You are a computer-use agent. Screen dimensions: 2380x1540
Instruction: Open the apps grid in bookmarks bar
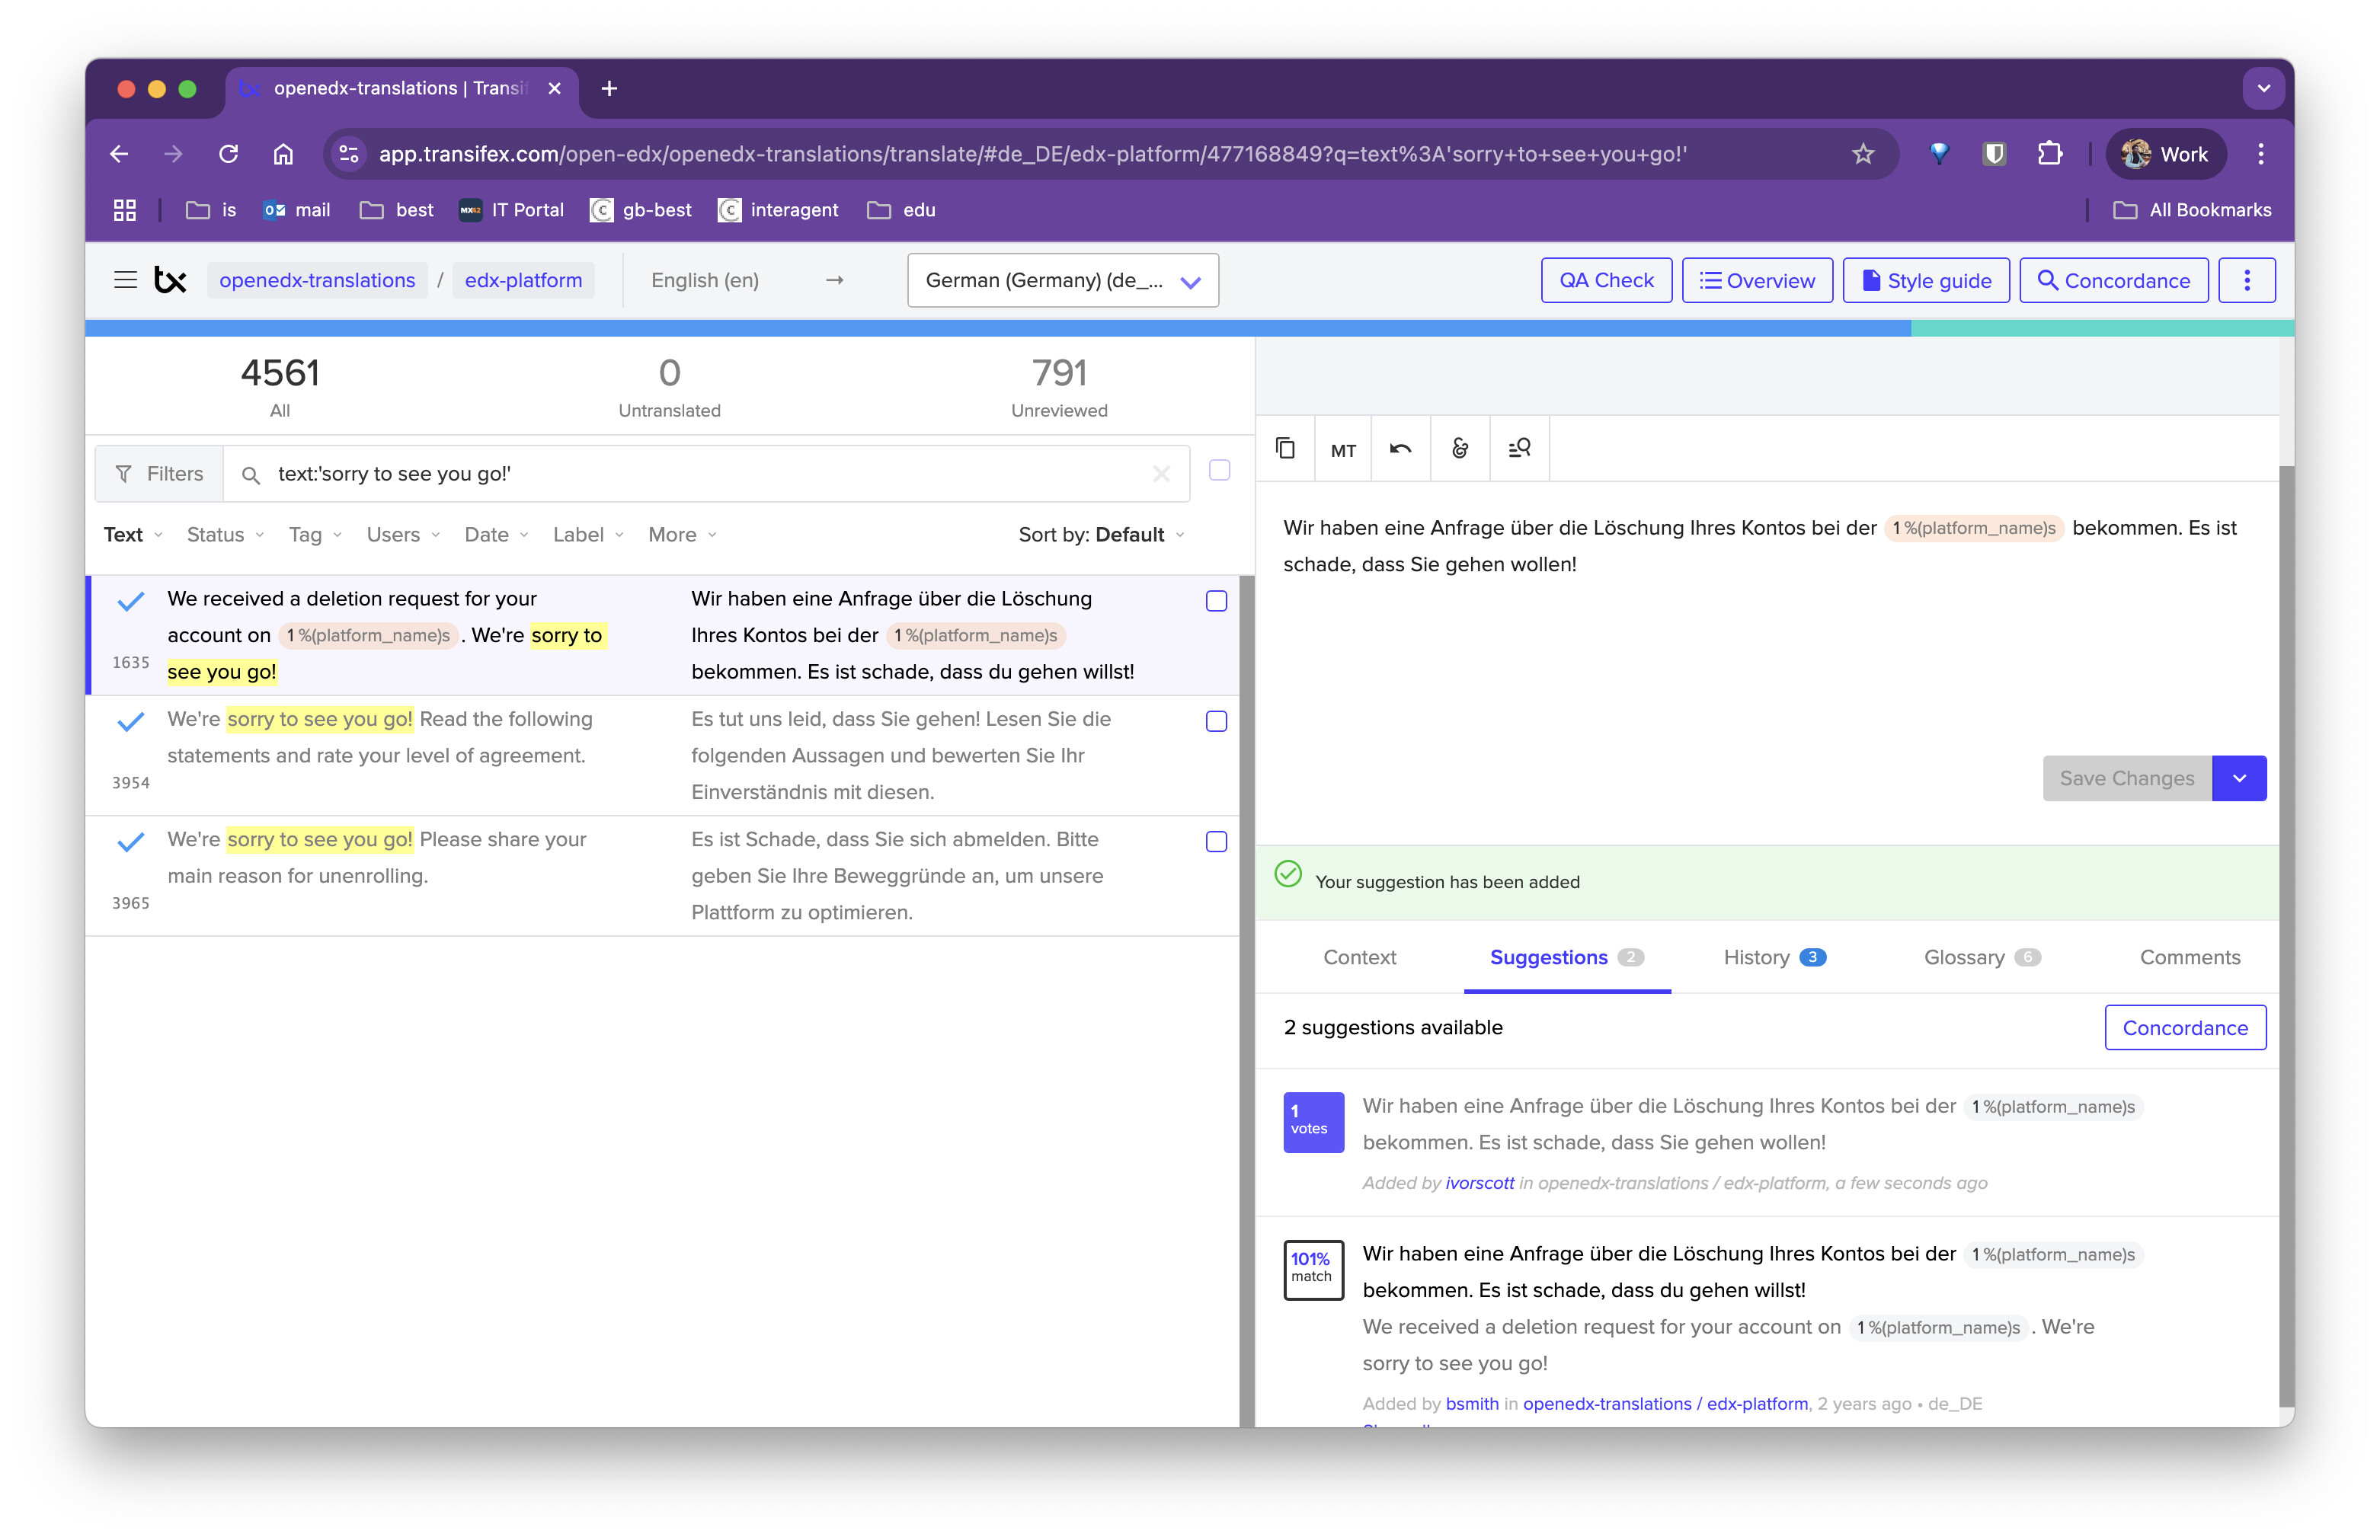click(x=125, y=210)
